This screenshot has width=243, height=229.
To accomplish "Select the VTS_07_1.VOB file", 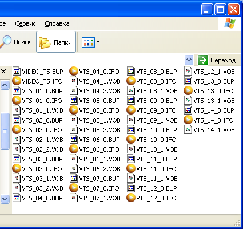I will pos(95,198).
